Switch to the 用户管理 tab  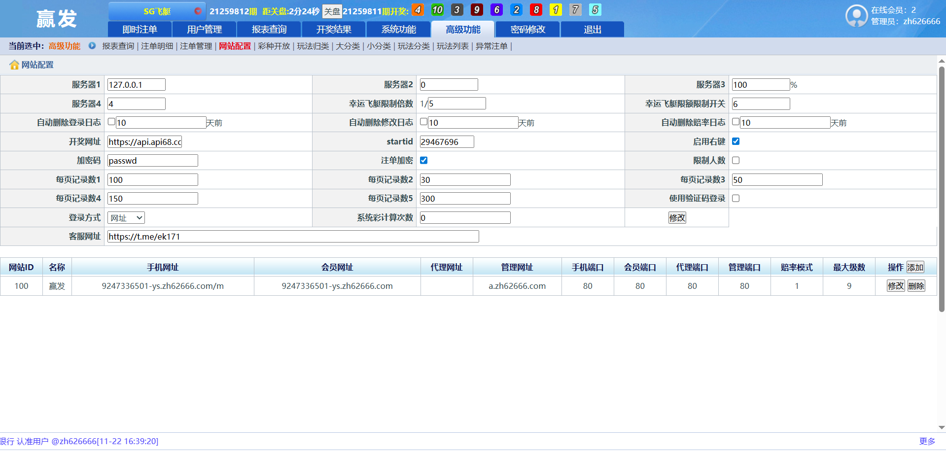pos(204,30)
